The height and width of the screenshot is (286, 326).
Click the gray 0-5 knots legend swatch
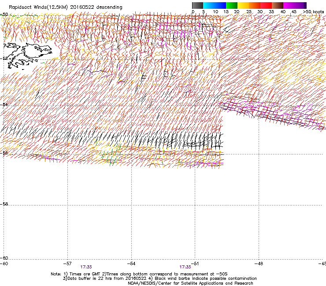coord(197,5)
